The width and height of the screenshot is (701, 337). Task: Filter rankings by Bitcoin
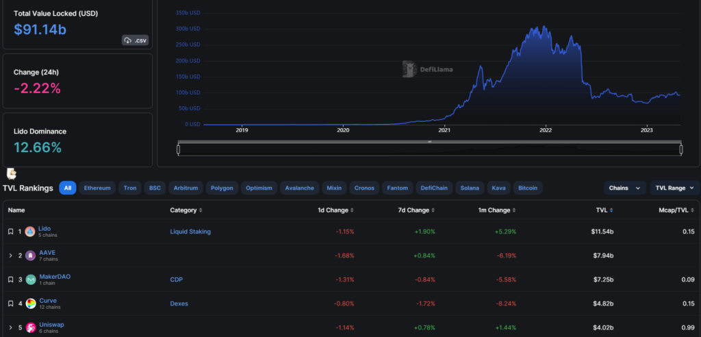pos(528,188)
